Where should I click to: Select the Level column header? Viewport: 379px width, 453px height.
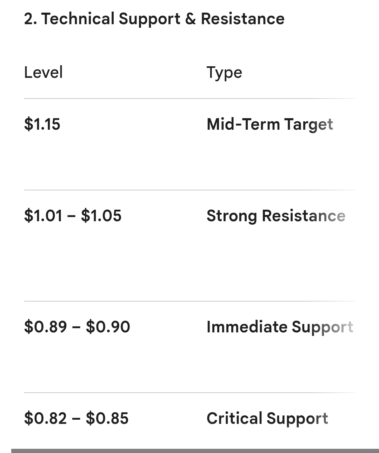pyautogui.click(x=44, y=73)
